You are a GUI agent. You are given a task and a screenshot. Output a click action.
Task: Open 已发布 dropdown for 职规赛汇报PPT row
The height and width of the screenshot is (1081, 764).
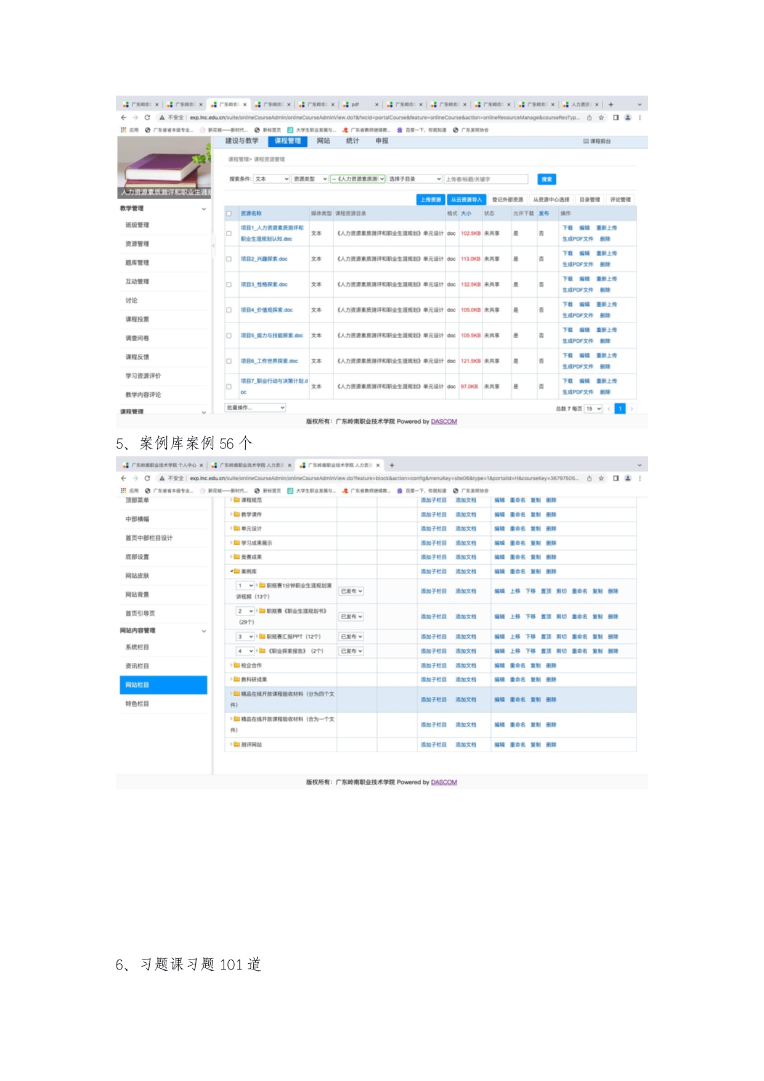coord(351,636)
